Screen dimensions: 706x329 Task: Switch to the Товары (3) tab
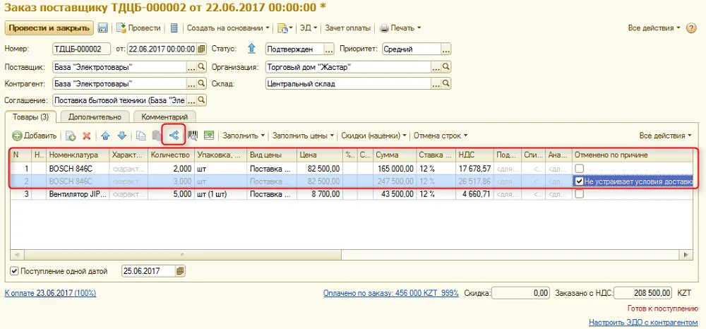pos(30,117)
